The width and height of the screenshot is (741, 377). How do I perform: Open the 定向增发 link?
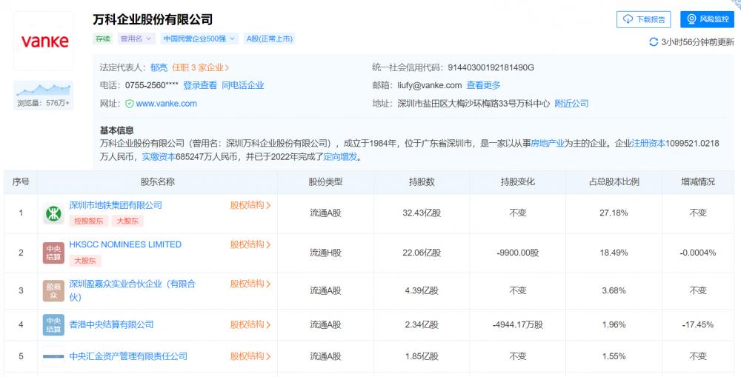pyautogui.click(x=340, y=157)
